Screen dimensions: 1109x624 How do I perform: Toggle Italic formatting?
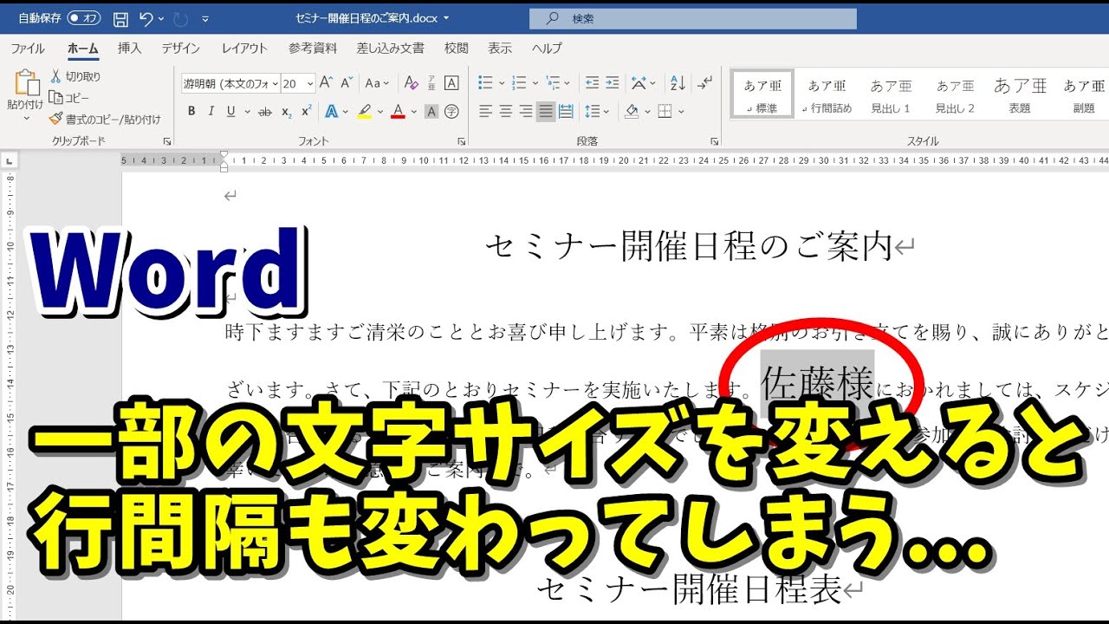coord(211,111)
